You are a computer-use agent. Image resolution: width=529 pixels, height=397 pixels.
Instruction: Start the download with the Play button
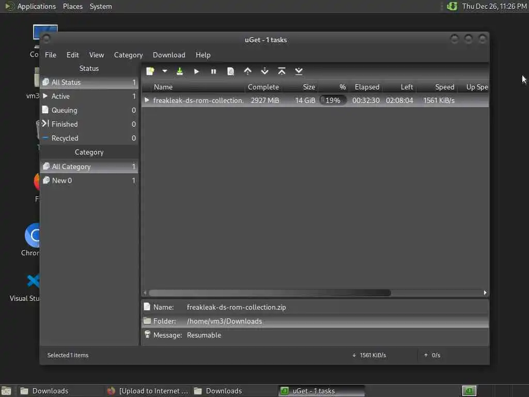coord(196,71)
